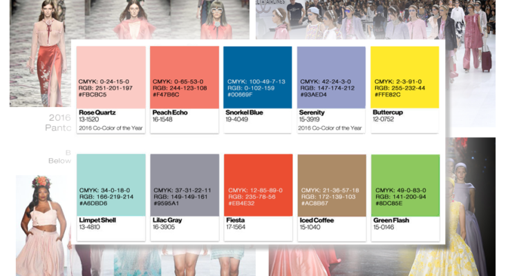
Task: Click Pantone code 13-1520
Action: click(x=88, y=119)
